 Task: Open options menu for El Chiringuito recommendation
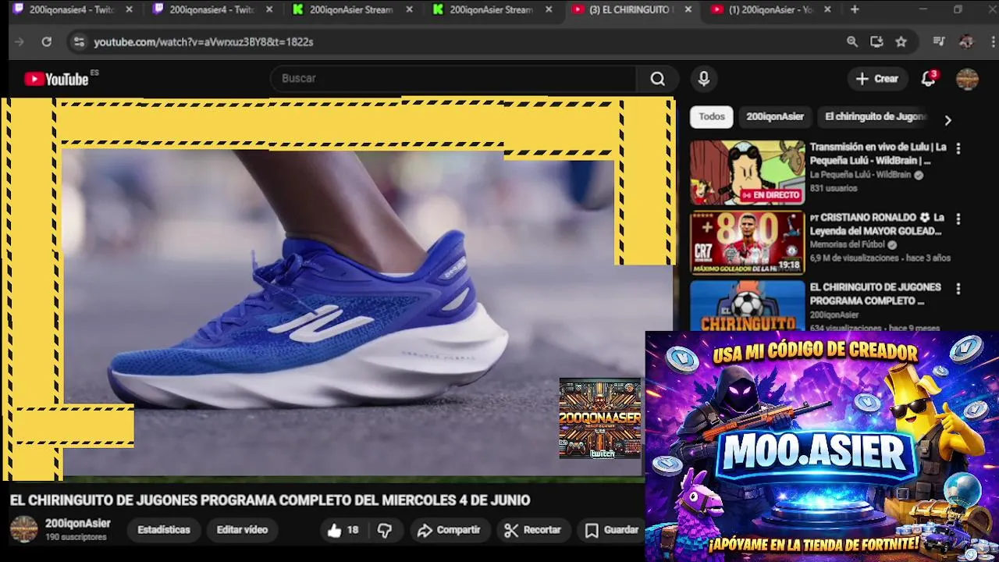pos(958,289)
